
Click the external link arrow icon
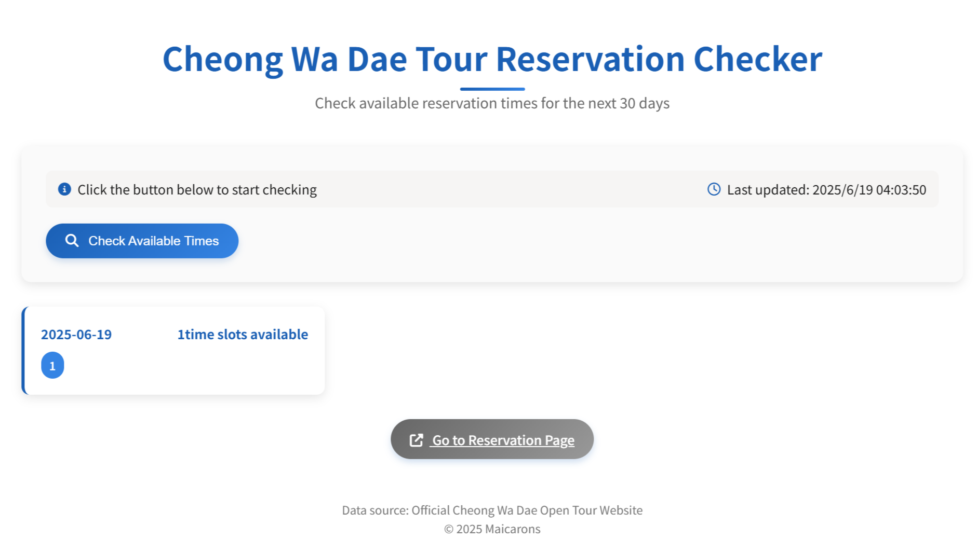(417, 440)
